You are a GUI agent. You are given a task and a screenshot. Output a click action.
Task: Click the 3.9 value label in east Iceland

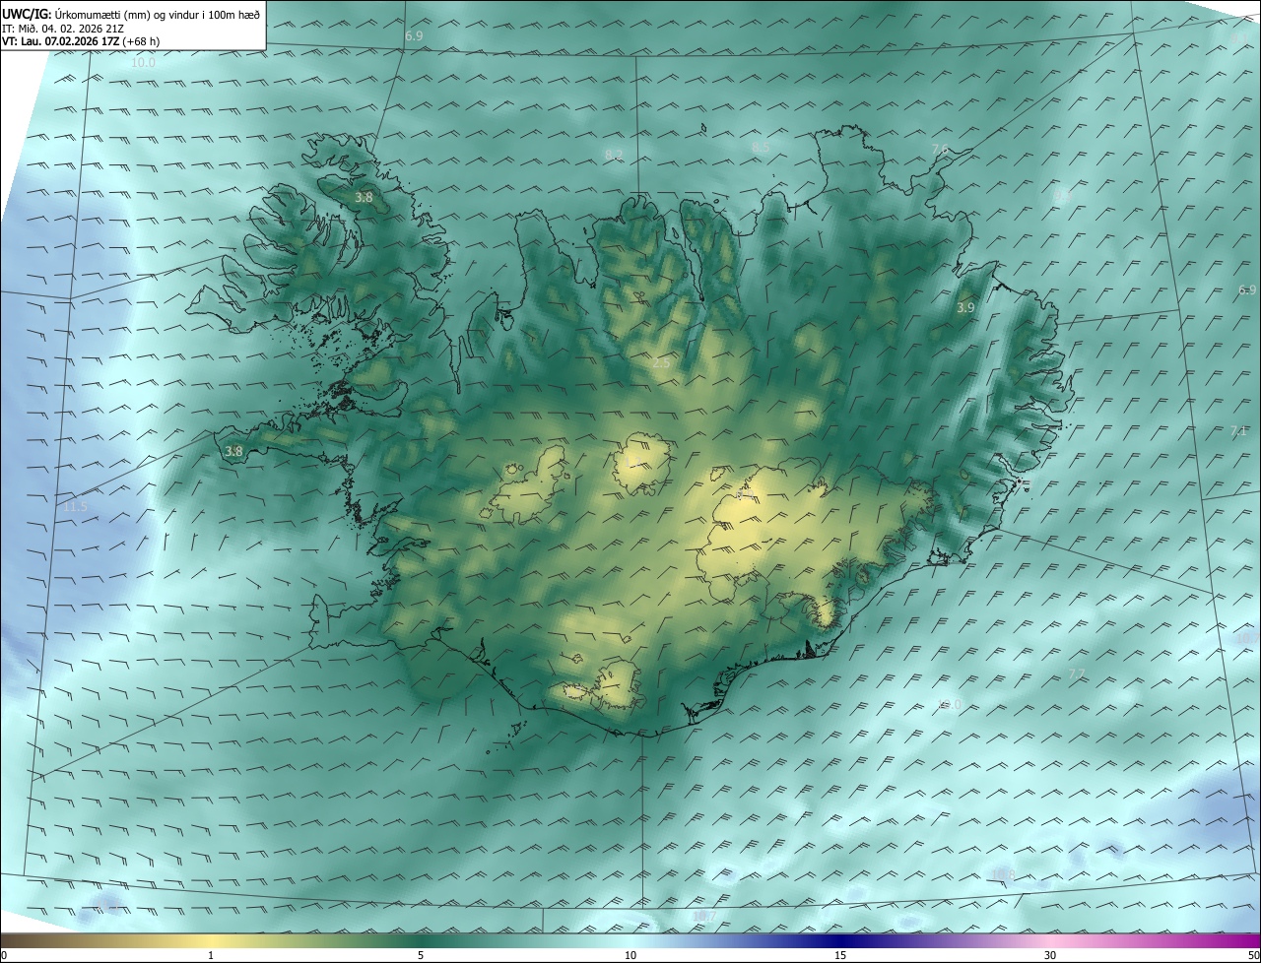(965, 308)
